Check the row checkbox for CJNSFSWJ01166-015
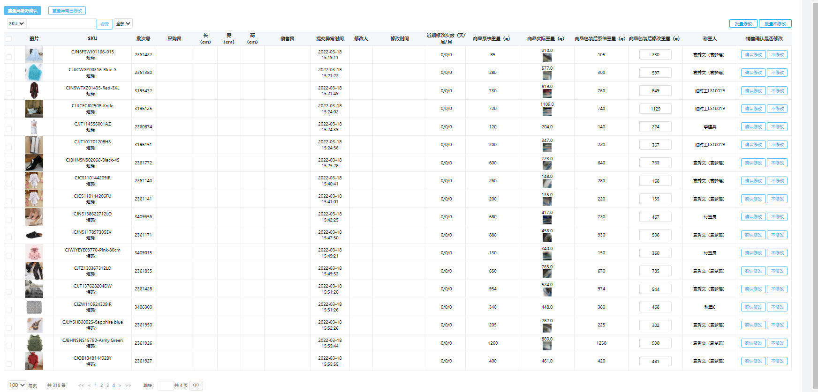This screenshot has height=392, width=818. [x=9, y=57]
